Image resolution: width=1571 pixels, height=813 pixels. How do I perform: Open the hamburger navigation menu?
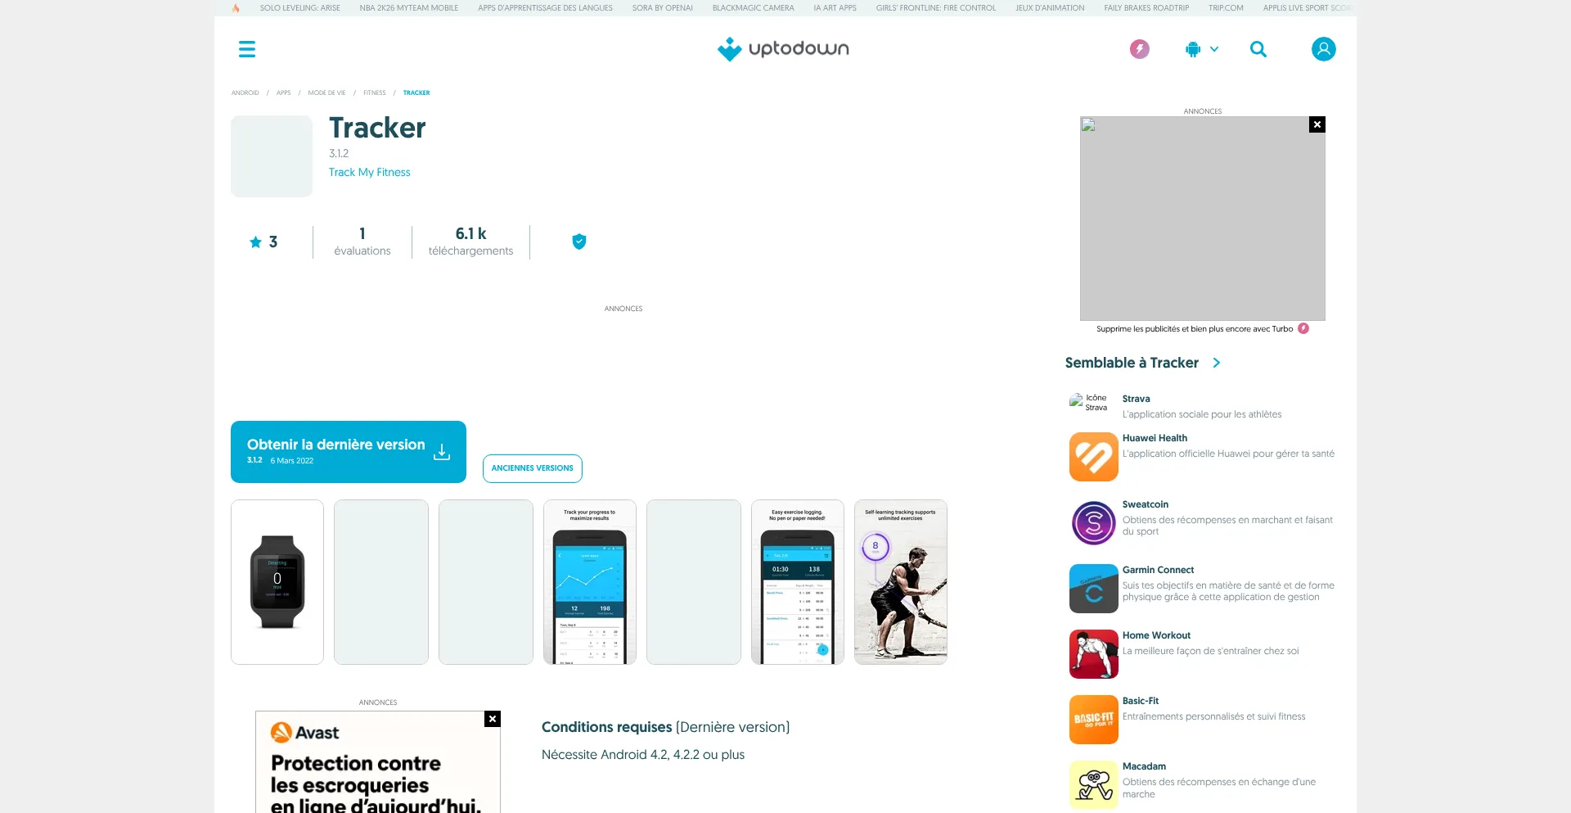click(247, 49)
